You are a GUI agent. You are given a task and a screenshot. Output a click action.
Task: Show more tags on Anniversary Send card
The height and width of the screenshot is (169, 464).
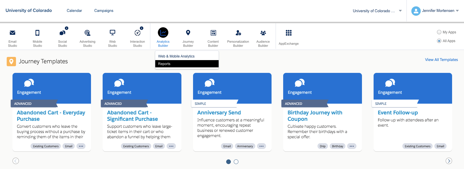(262, 146)
